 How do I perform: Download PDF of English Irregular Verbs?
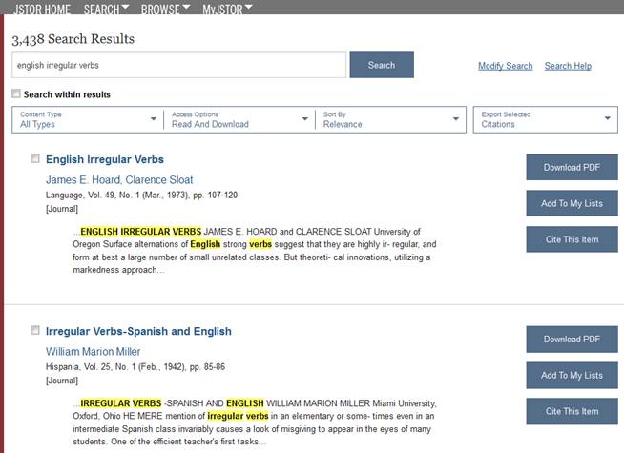click(572, 168)
